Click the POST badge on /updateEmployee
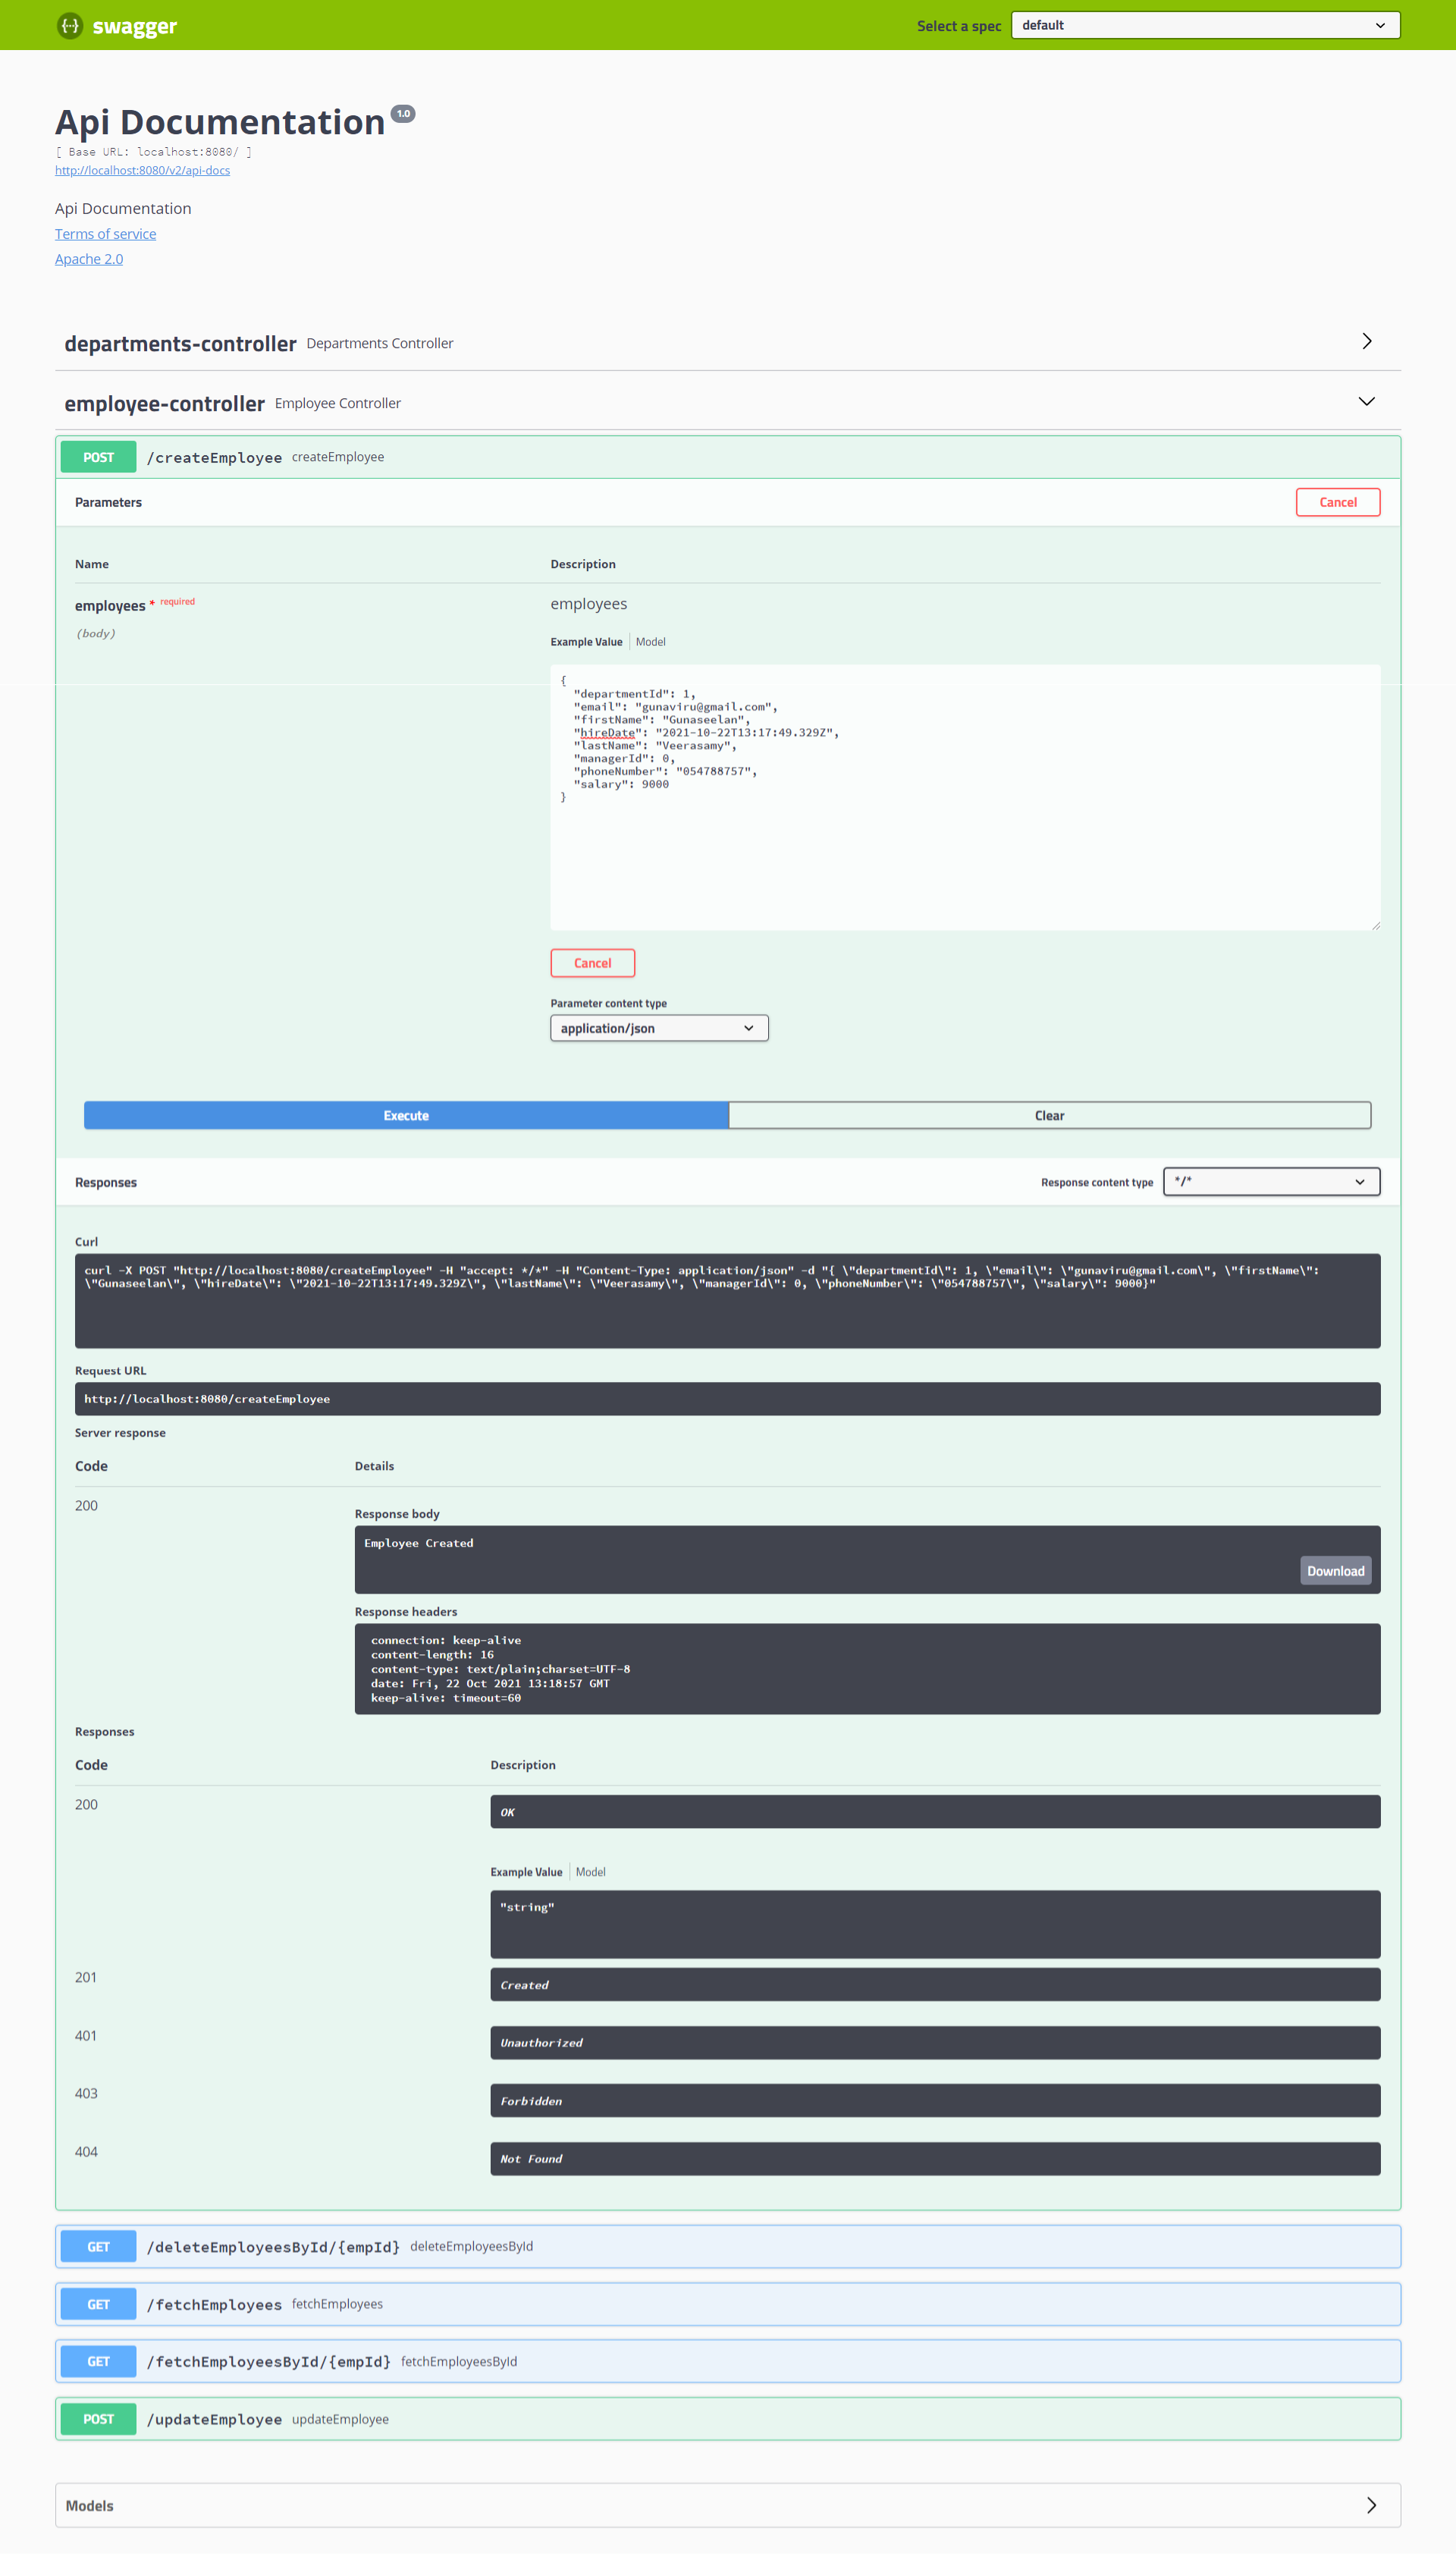1456x2554 pixels. coord(97,2419)
